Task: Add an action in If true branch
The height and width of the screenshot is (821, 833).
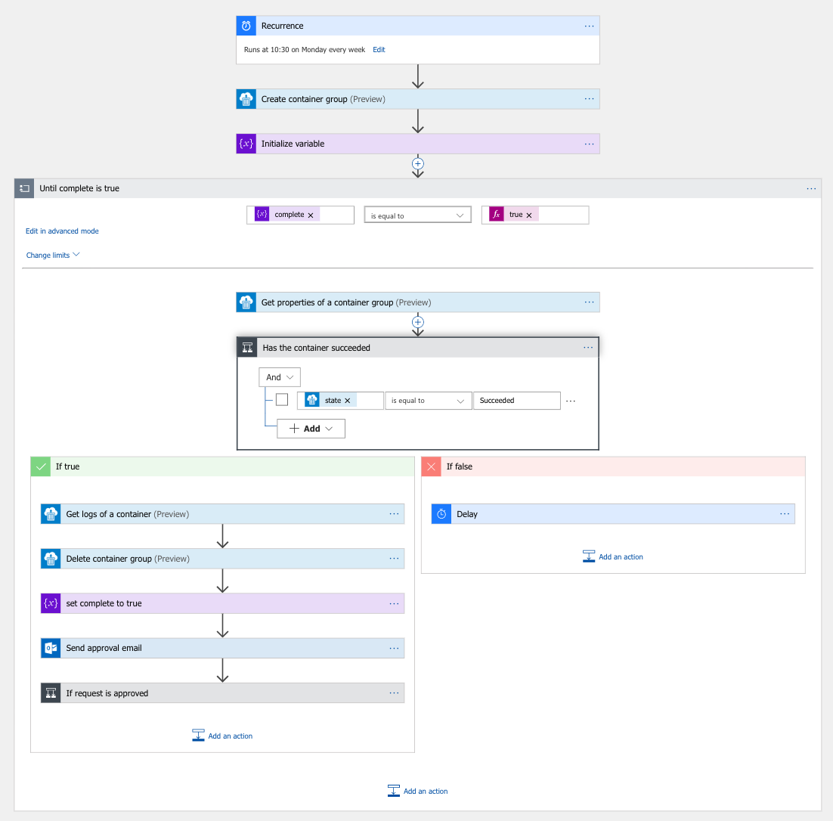Action: (222, 736)
